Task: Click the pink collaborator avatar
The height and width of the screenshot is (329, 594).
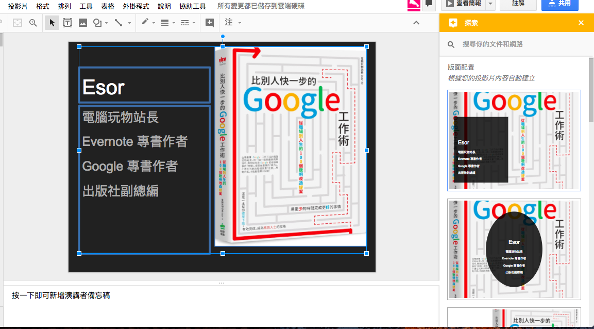Action: pyautogui.click(x=414, y=5)
